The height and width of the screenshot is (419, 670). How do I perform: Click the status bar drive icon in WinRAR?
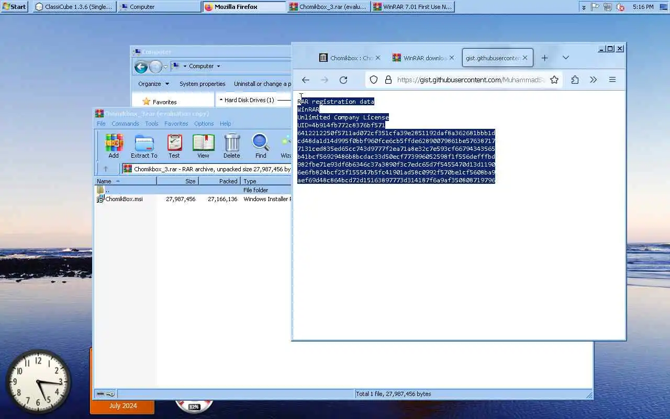point(100,394)
